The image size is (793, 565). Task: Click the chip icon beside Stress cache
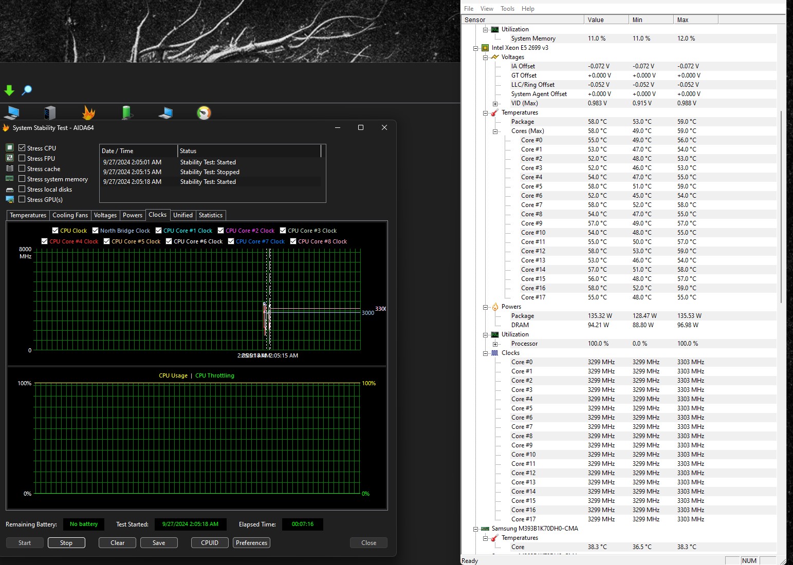(10, 168)
